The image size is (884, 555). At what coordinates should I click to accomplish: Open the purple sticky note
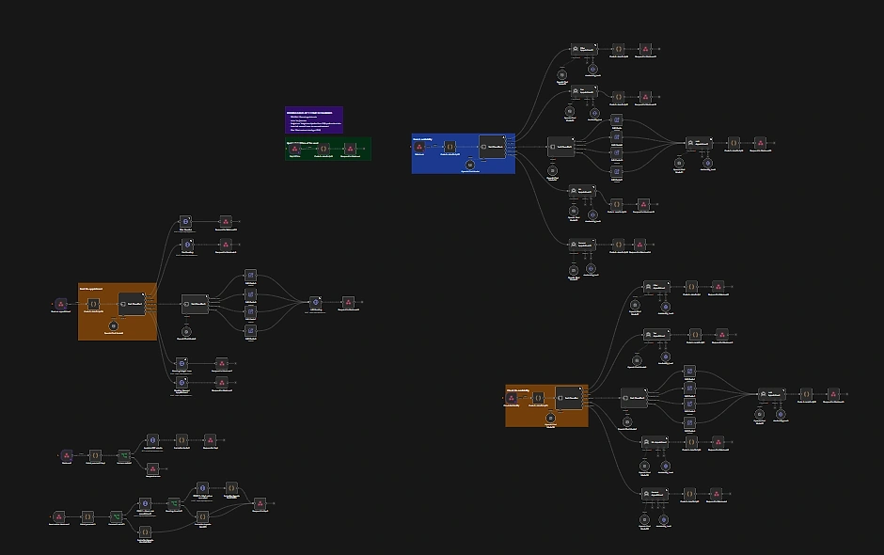(314, 119)
